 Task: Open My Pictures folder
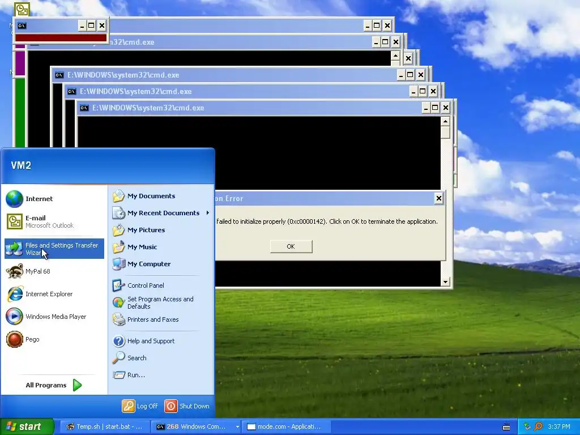pos(161,230)
